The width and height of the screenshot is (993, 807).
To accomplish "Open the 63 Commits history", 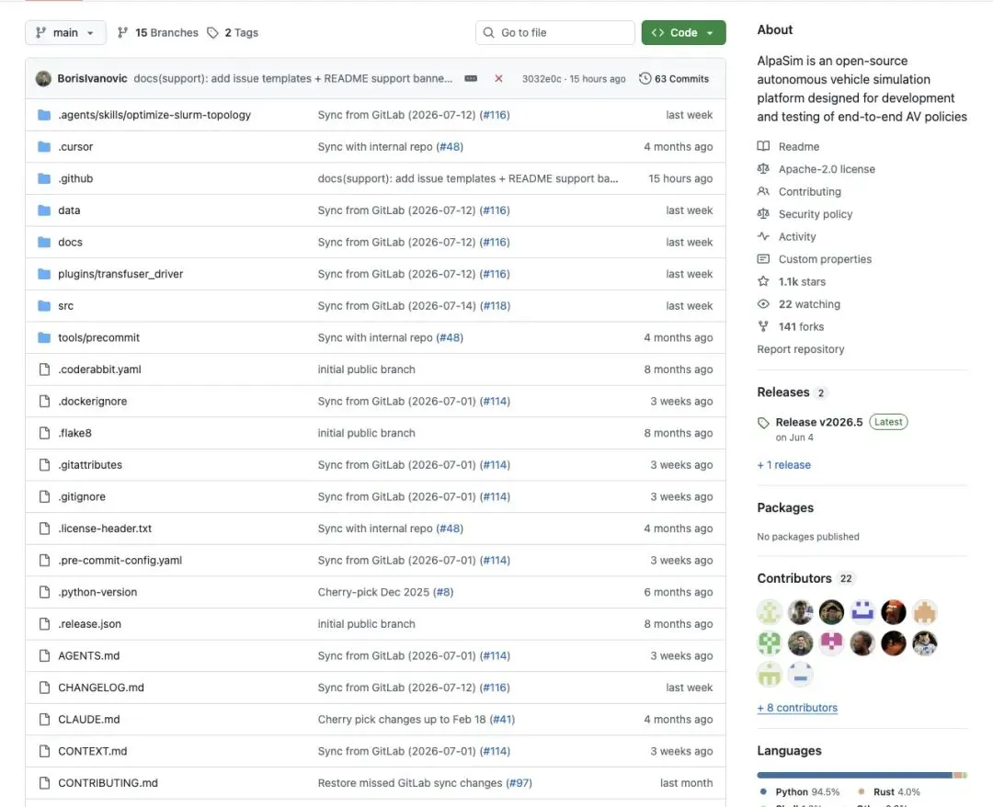I will tap(674, 78).
